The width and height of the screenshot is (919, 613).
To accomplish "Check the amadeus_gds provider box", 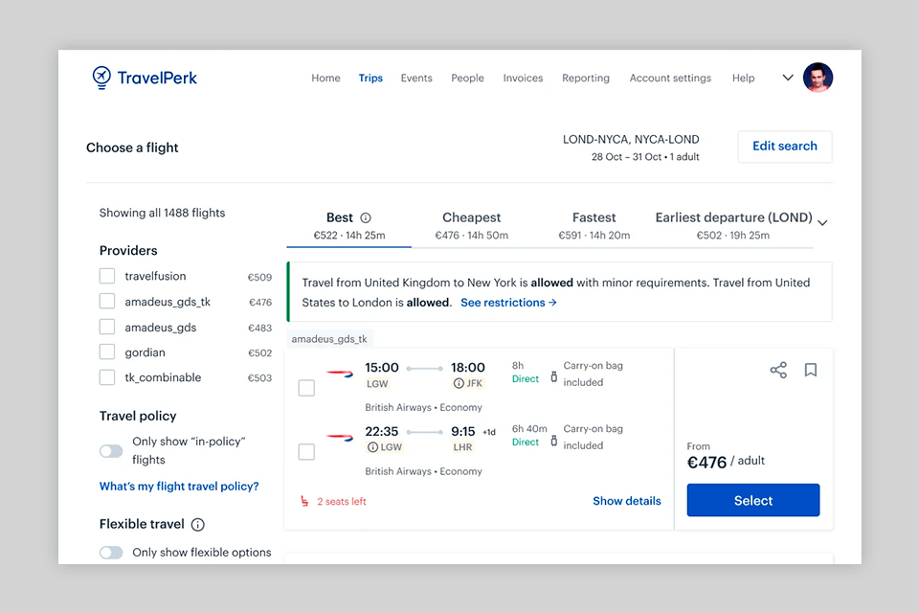I will click(106, 327).
